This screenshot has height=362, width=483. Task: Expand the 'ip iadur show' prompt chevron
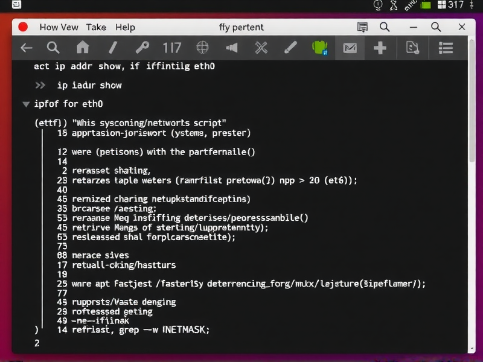(x=40, y=85)
